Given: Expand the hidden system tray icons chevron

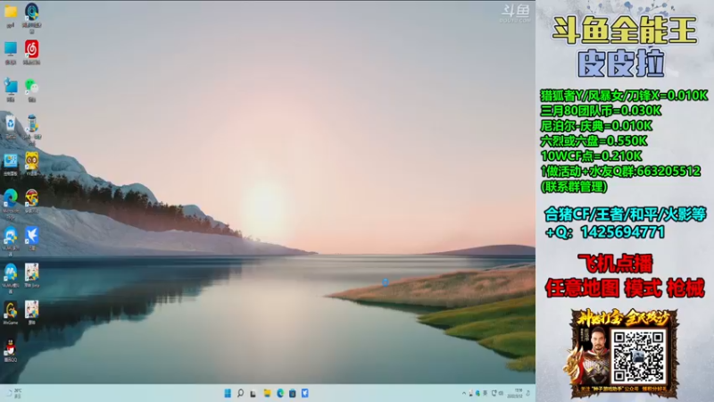Looking at the screenshot, I should tap(463, 393).
